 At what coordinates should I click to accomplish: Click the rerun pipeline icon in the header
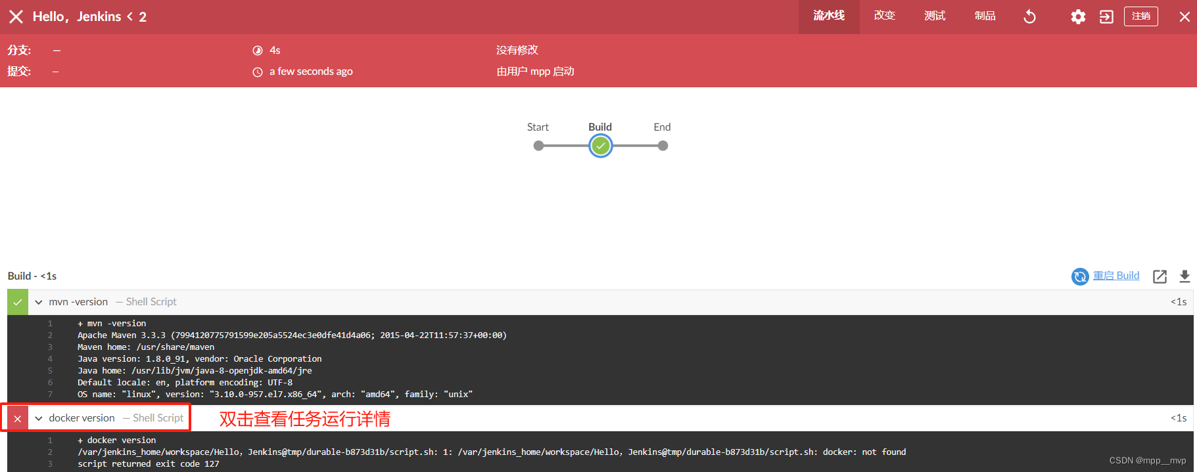tap(1029, 16)
